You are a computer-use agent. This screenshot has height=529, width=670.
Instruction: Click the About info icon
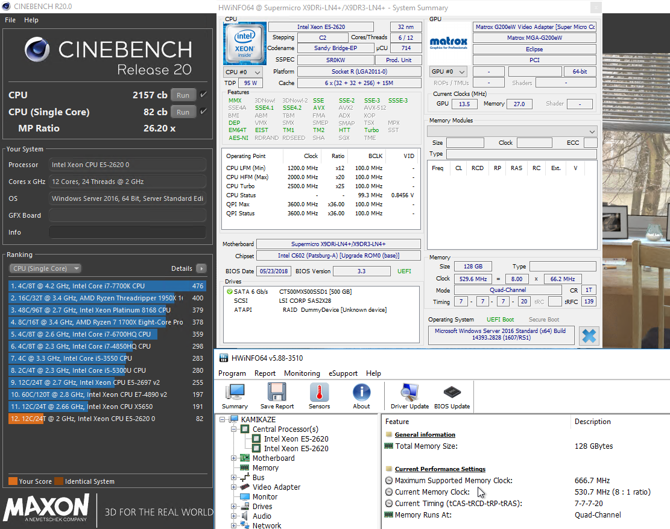pyautogui.click(x=361, y=396)
